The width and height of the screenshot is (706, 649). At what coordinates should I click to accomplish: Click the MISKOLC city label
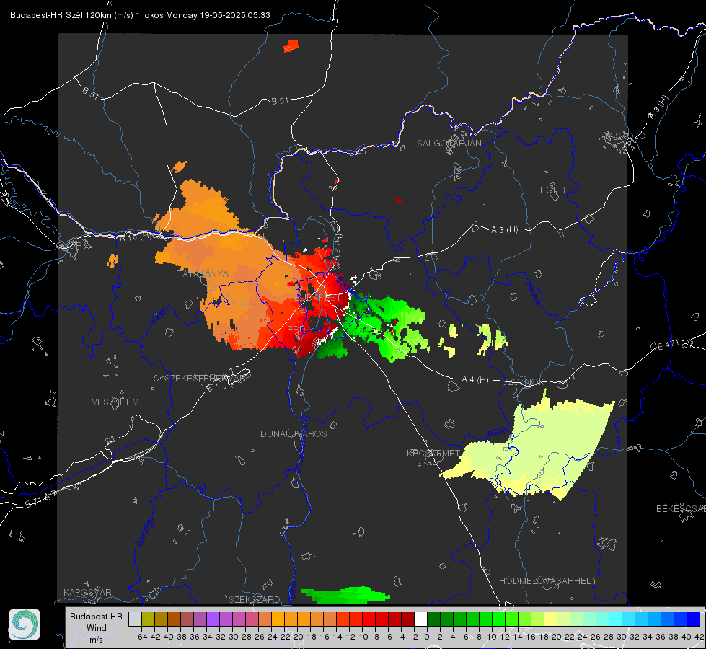625,136
